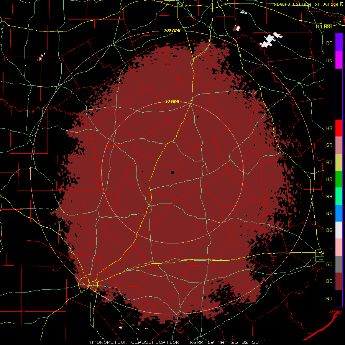Pick the gray GC legend swatch
Screen dimensions: 345x345
[x=338, y=264]
